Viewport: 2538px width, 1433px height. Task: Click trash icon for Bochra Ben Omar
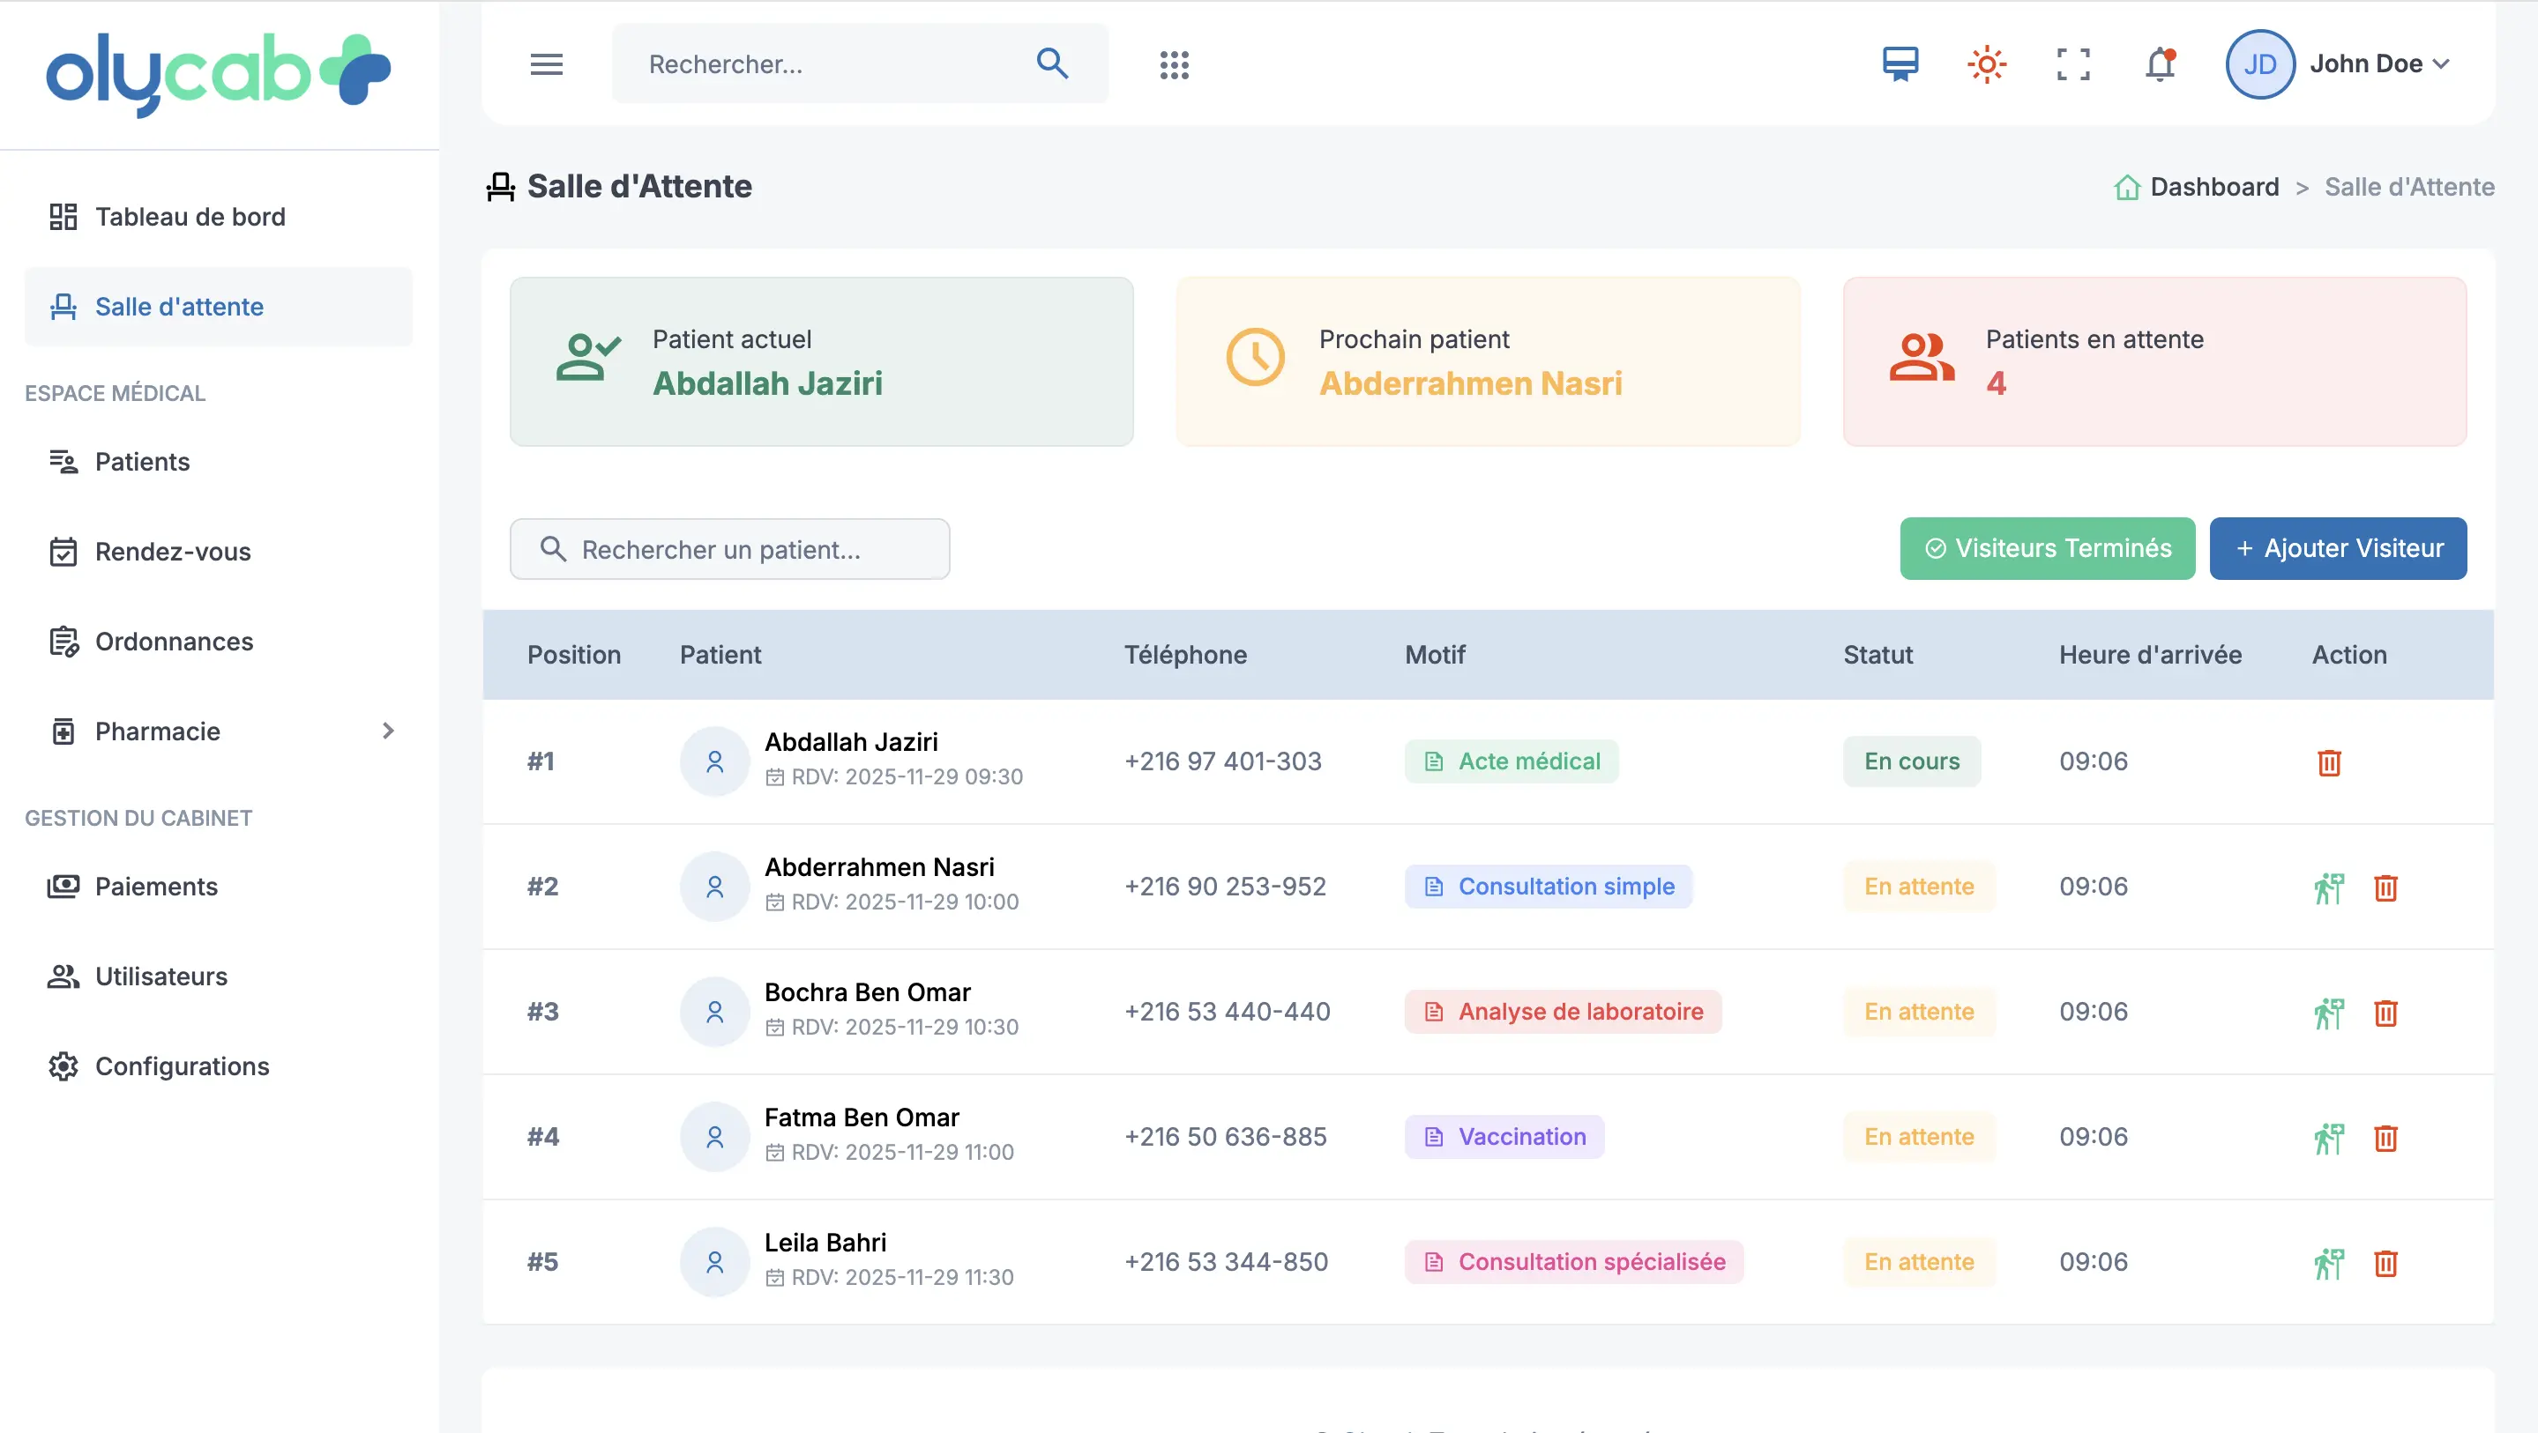(2385, 1013)
